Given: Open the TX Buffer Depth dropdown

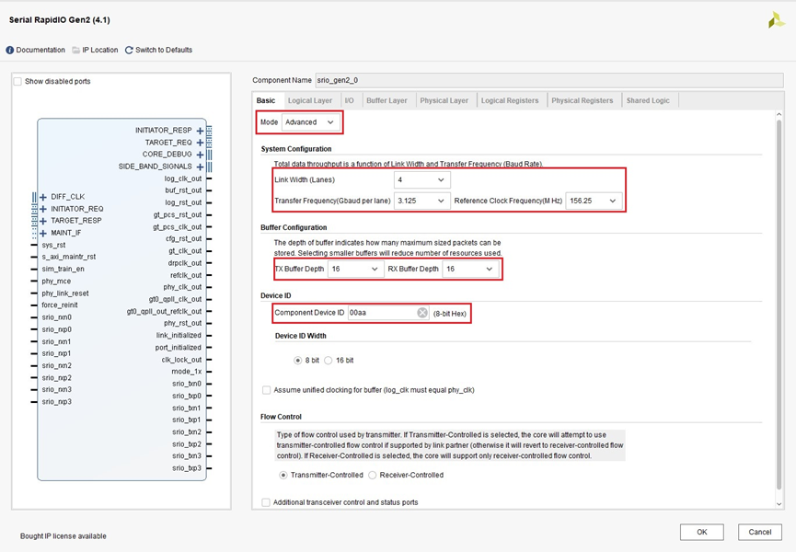Looking at the screenshot, I should coord(354,269).
